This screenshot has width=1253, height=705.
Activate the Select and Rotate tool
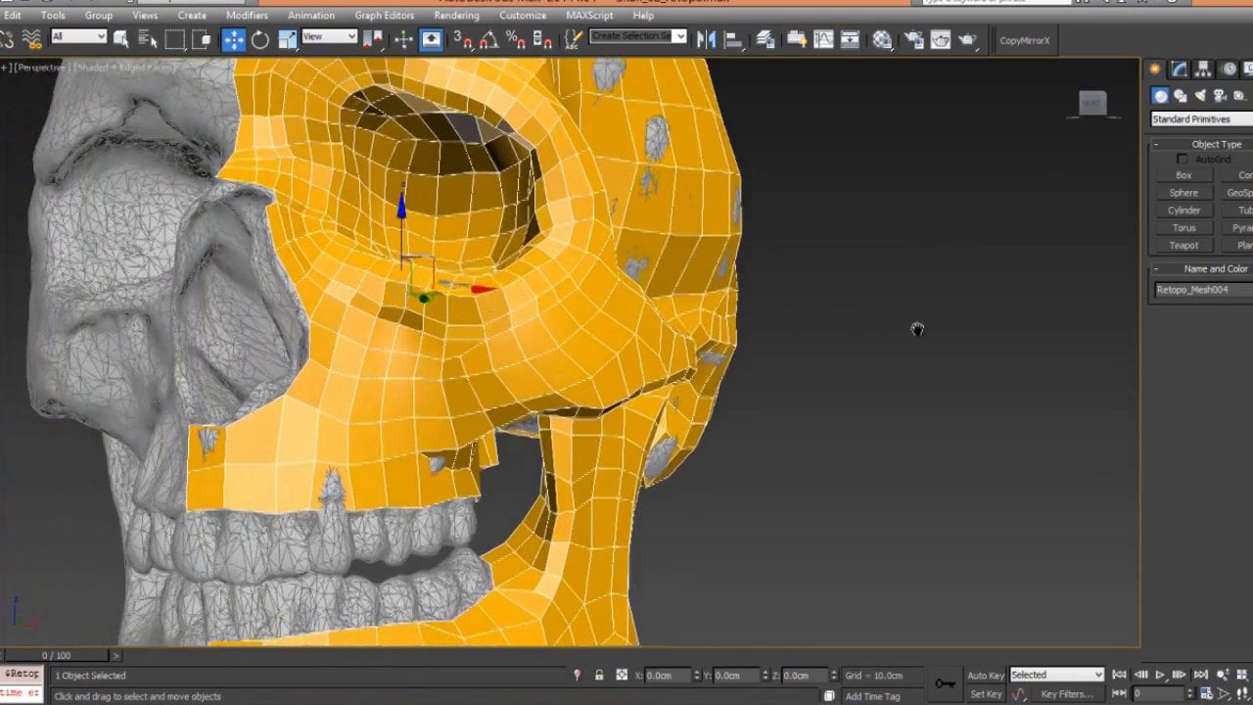pyautogui.click(x=260, y=39)
